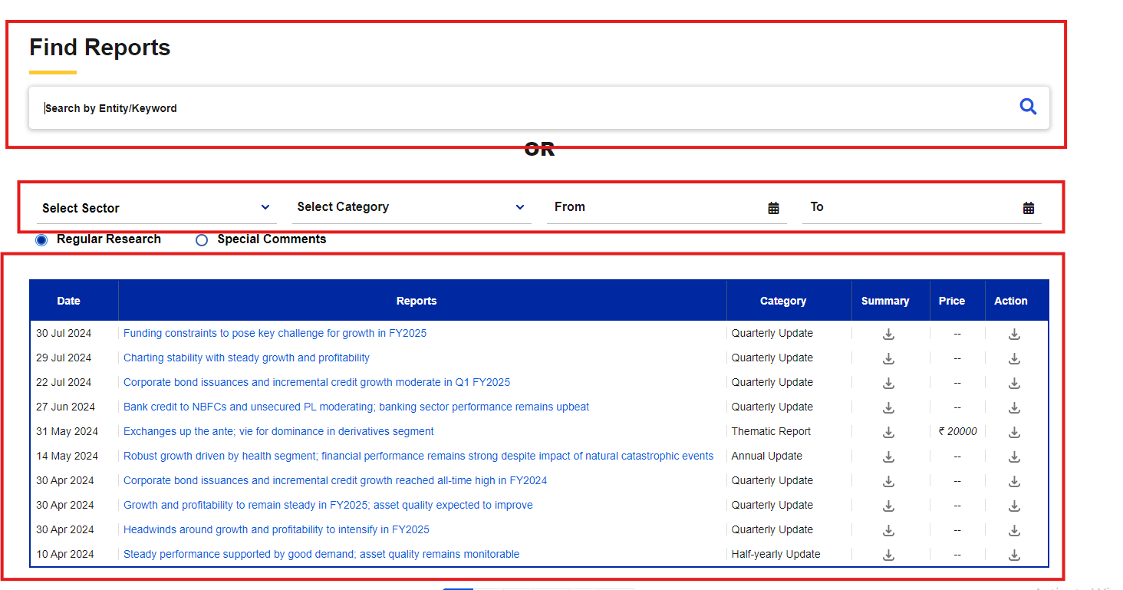Select the Special Comments radio button
1123x590 pixels.
202,240
